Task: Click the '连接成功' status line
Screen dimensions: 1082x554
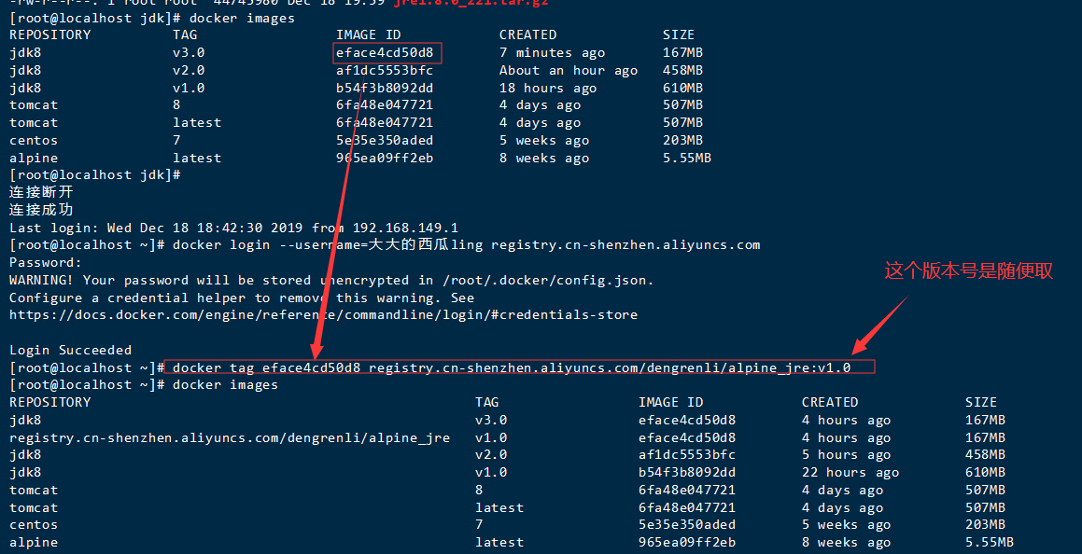Action: pos(41,210)
